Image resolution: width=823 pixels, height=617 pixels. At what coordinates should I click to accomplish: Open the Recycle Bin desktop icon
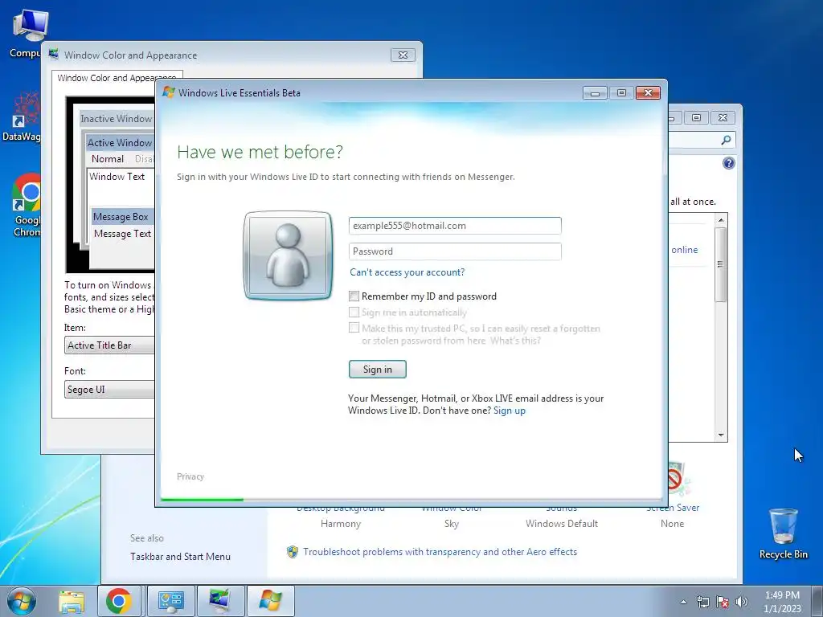pyautogui.click(x=783, y=533)
